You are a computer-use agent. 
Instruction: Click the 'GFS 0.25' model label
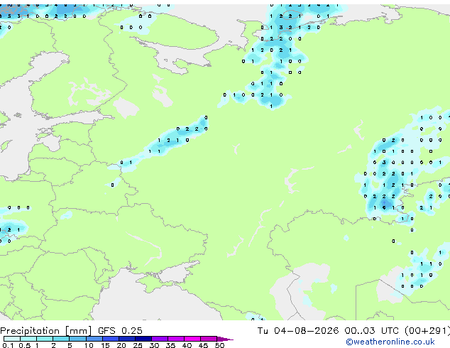pyautogui.click(x=120, y=330)
